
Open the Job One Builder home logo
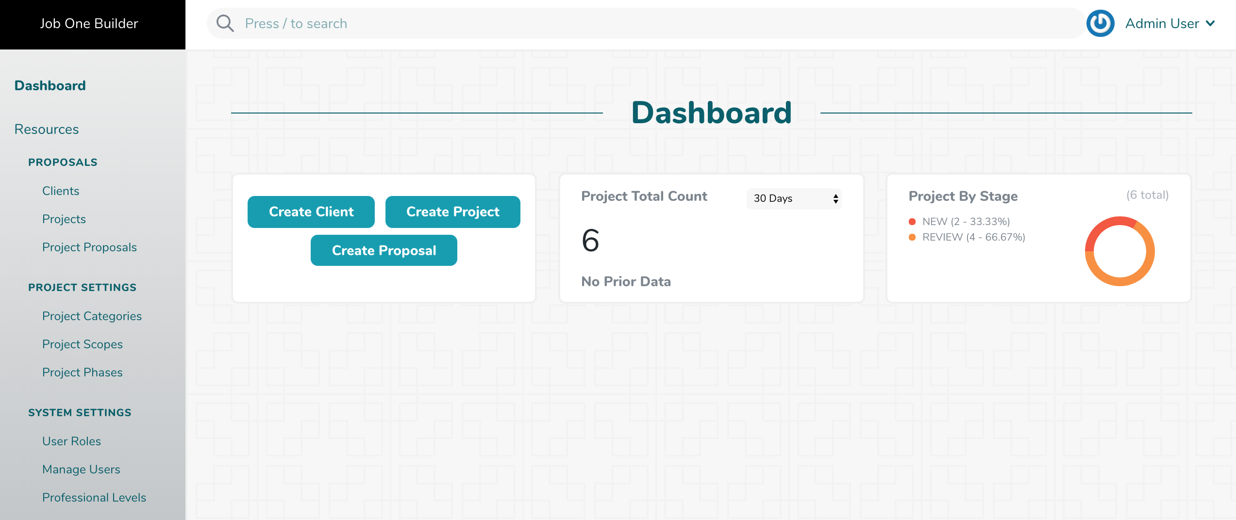[89, 23]
